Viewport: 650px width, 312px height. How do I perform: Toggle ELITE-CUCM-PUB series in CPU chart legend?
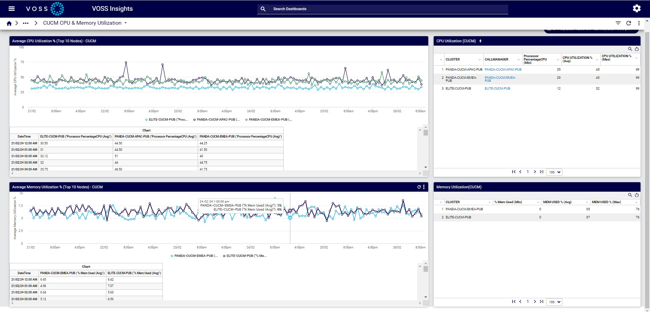coord(167,120)
